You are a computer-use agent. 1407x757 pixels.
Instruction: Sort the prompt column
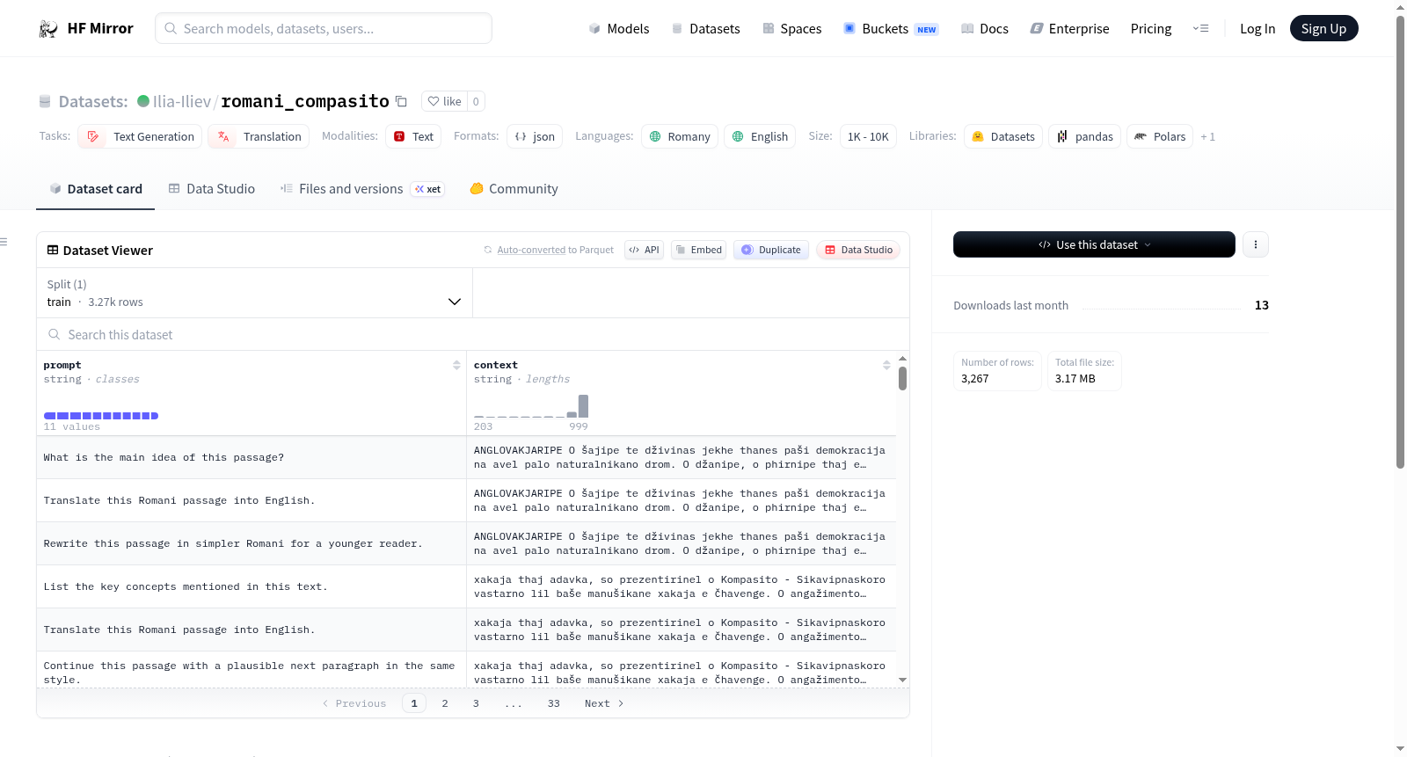point(456,365)
